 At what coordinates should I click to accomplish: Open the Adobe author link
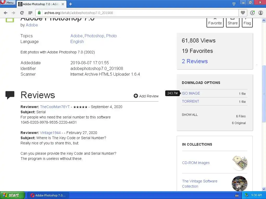(32, 25)
